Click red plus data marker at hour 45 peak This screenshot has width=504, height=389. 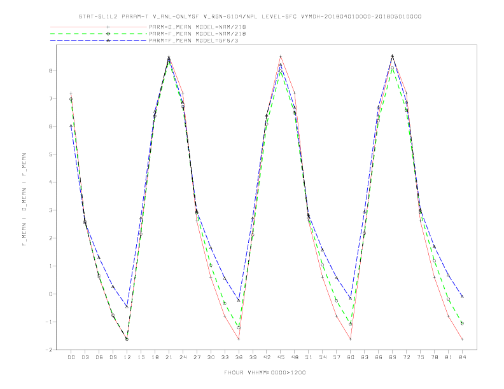pos(281,57)
